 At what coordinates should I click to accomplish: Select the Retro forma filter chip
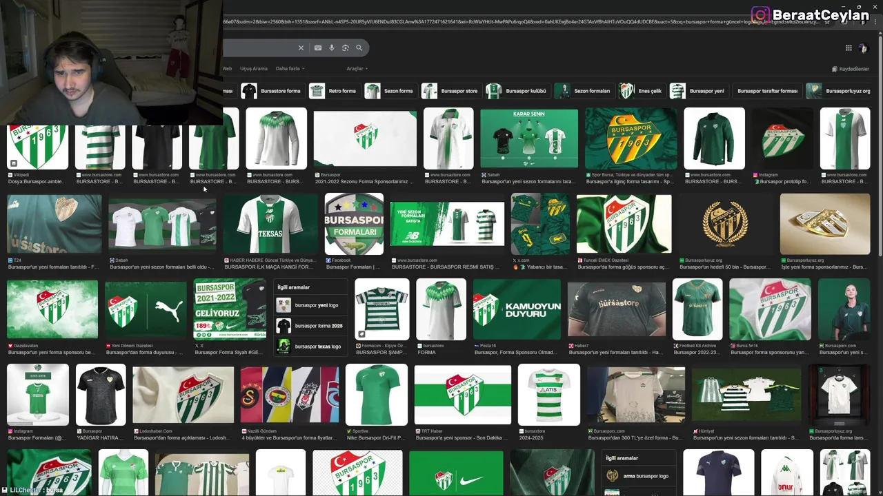pyautogui.click(x=333, y=91)
